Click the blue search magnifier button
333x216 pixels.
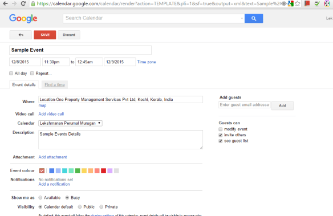click(x=254, y=18)
